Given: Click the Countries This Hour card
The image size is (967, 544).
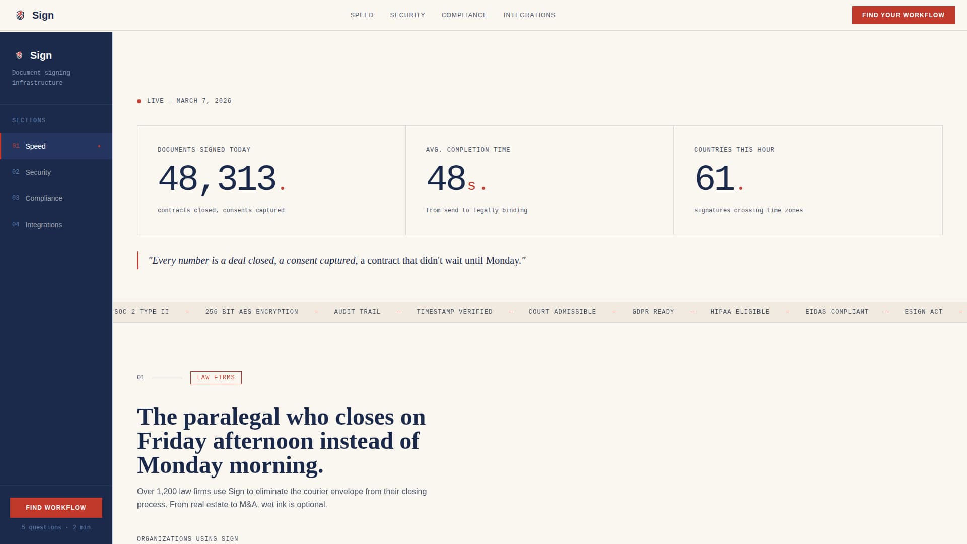Looking at the screenshot, I should tap(807, 180).
